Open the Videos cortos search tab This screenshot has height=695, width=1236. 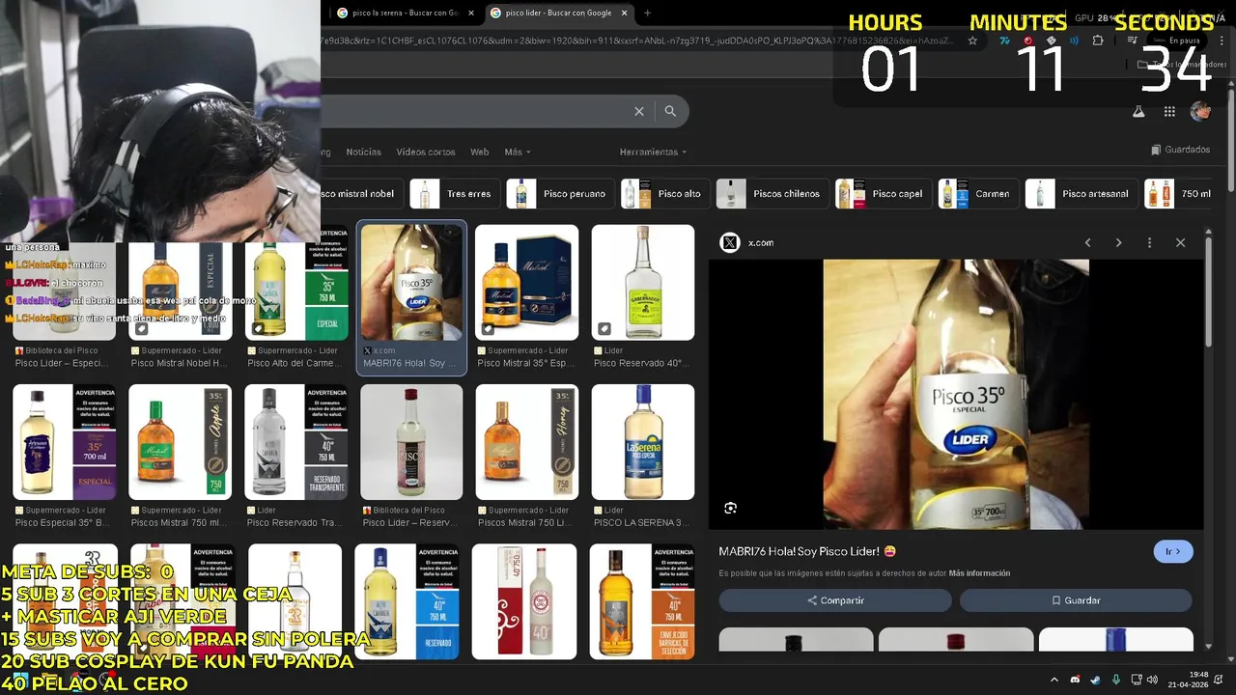pyautogui.click(x=426, y=152)
